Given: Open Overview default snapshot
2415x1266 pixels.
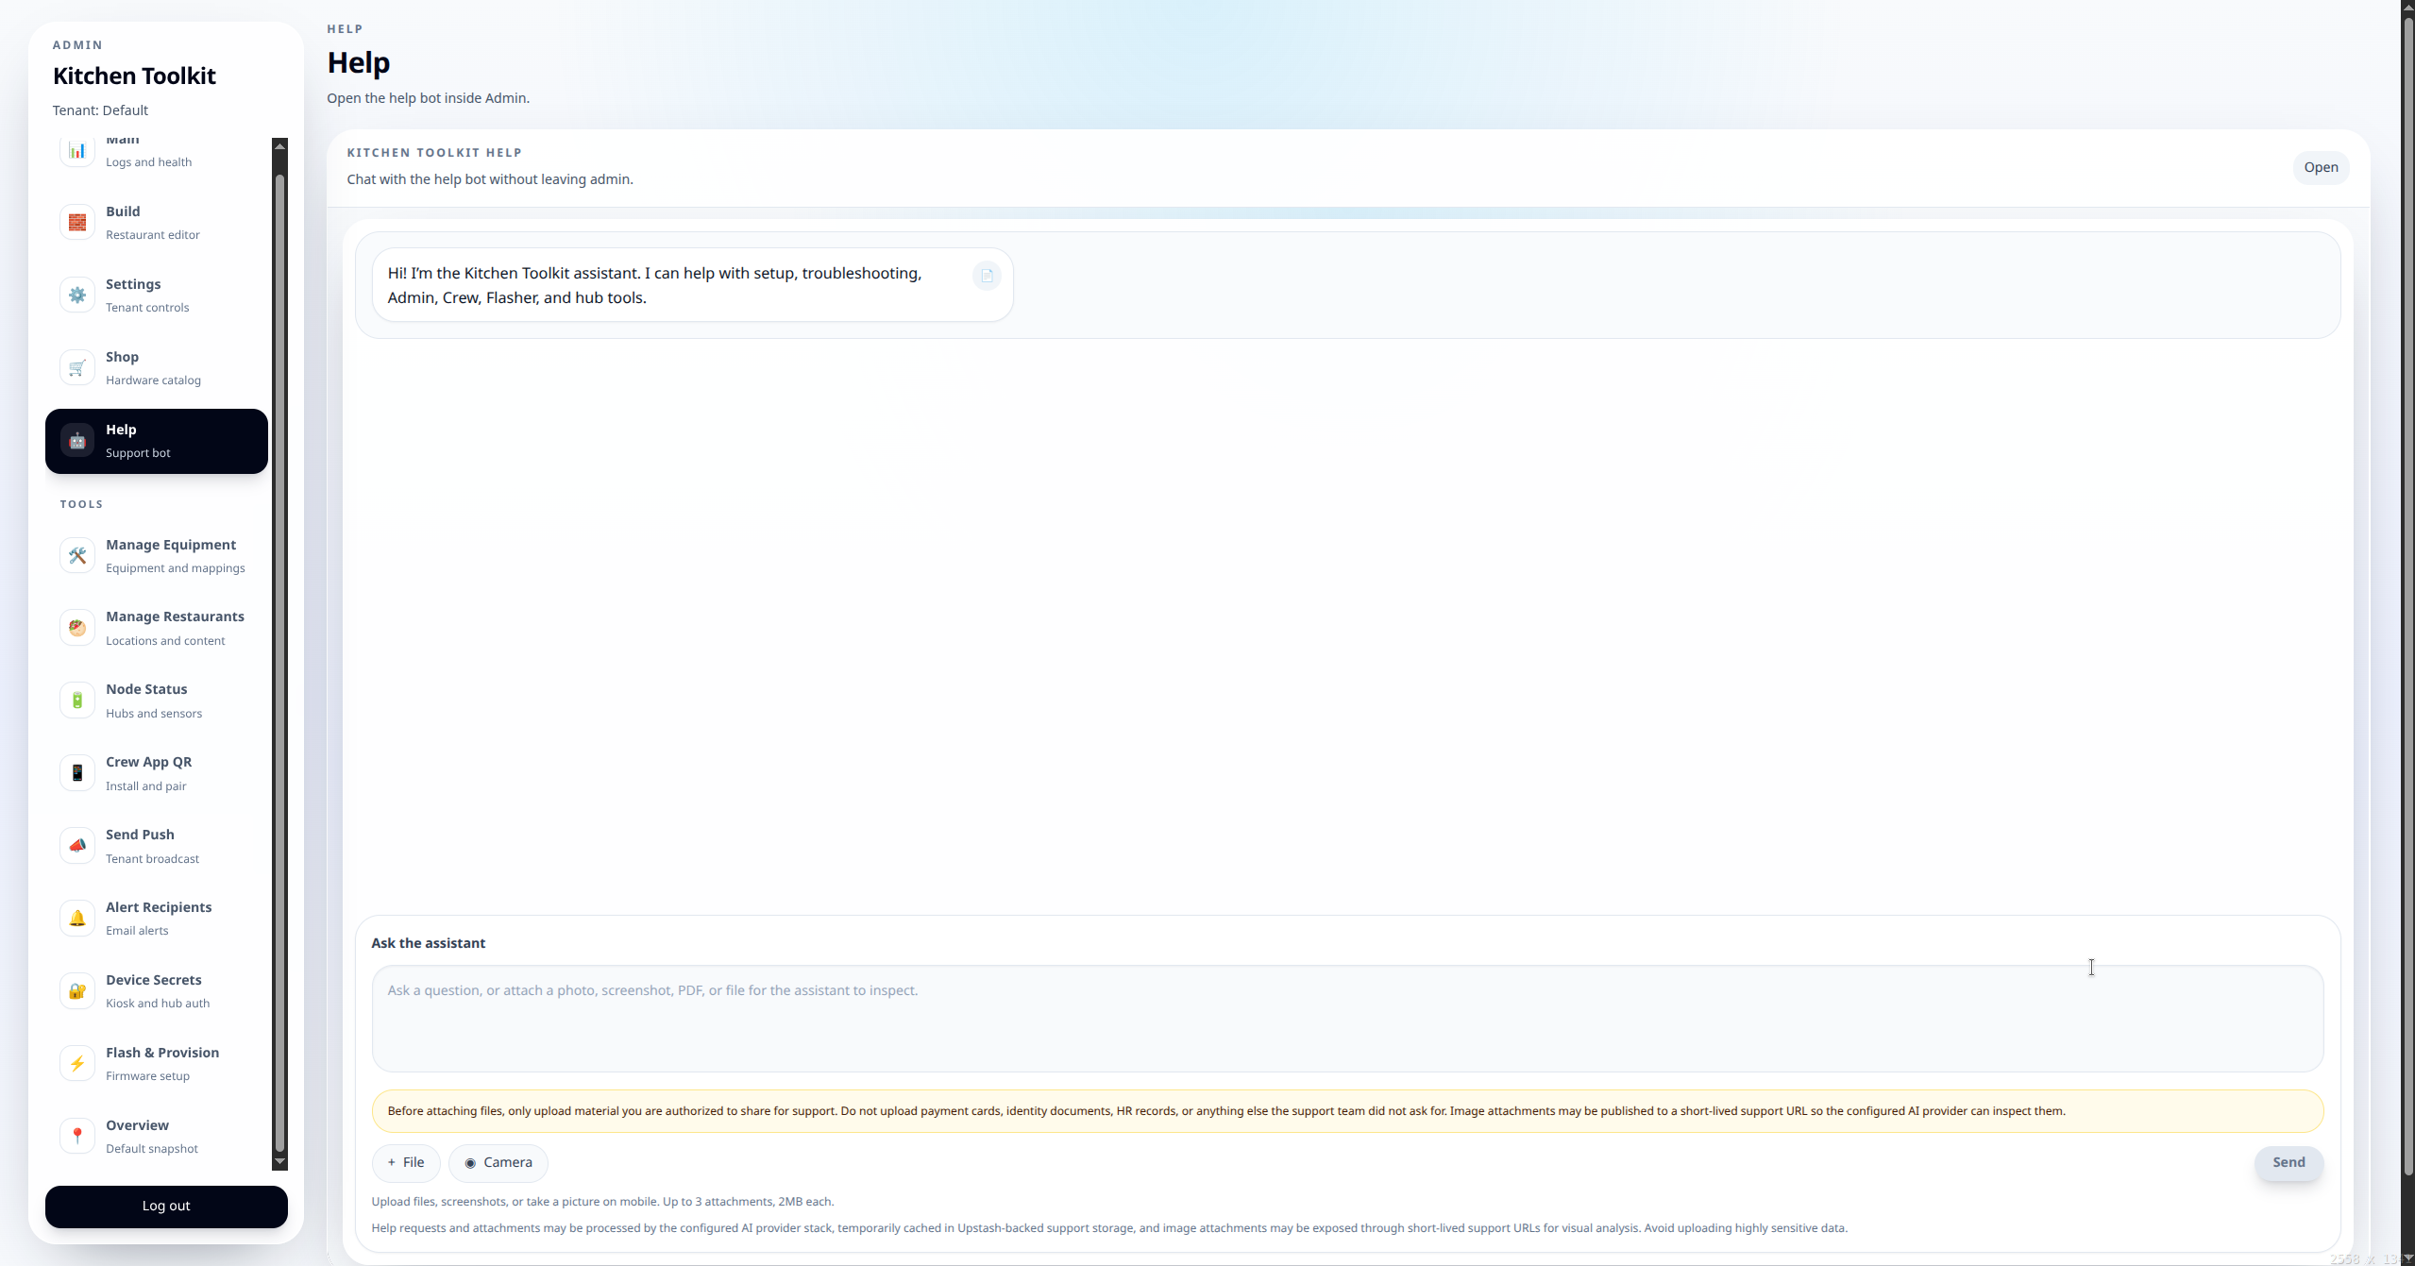Looking at the screenshot, I should point(157,1137).
